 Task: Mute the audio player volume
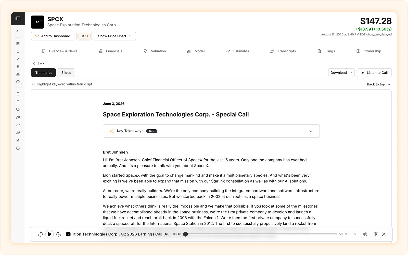pos(365,234)
